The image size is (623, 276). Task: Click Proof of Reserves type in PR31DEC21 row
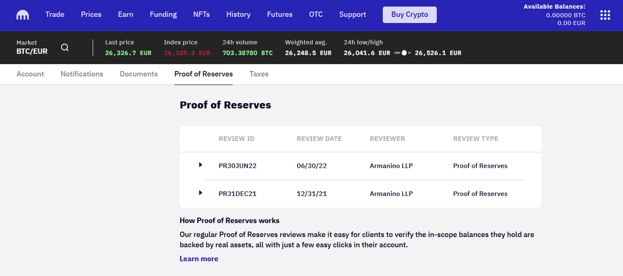tap(480, 194)
